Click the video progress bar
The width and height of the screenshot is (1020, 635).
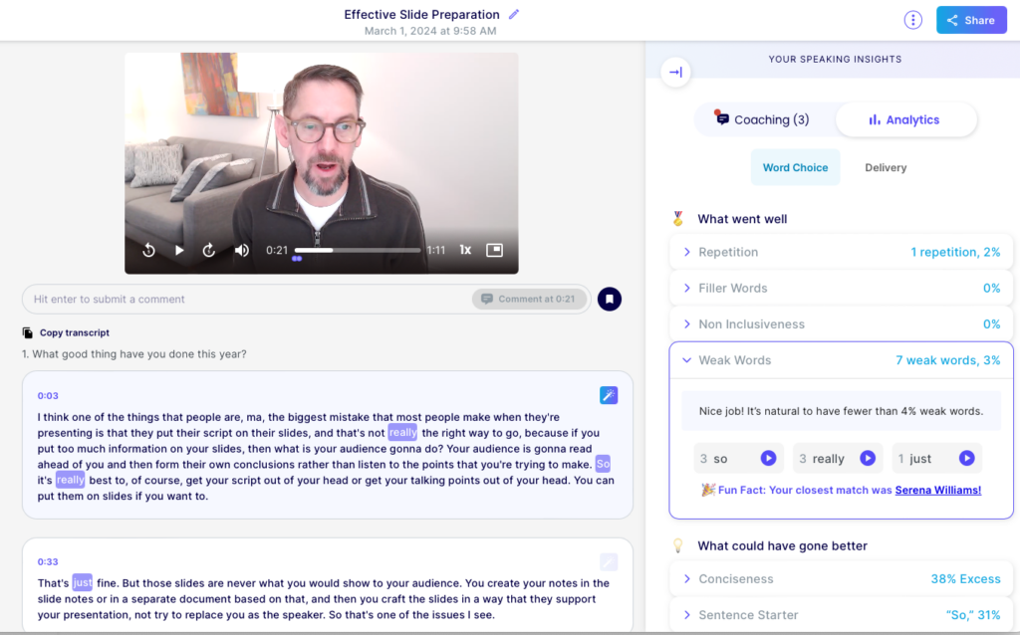358,250
